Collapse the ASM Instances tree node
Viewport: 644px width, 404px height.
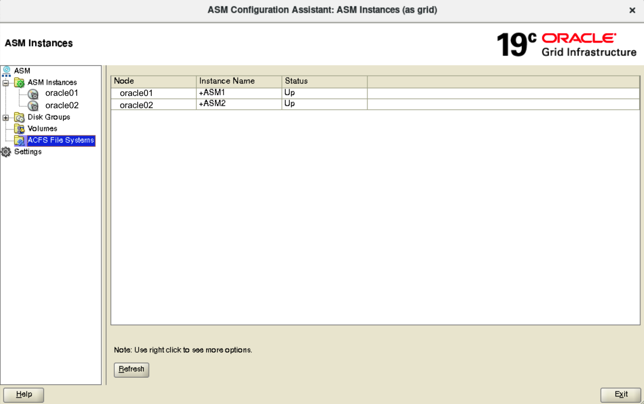tap(6, 83)
